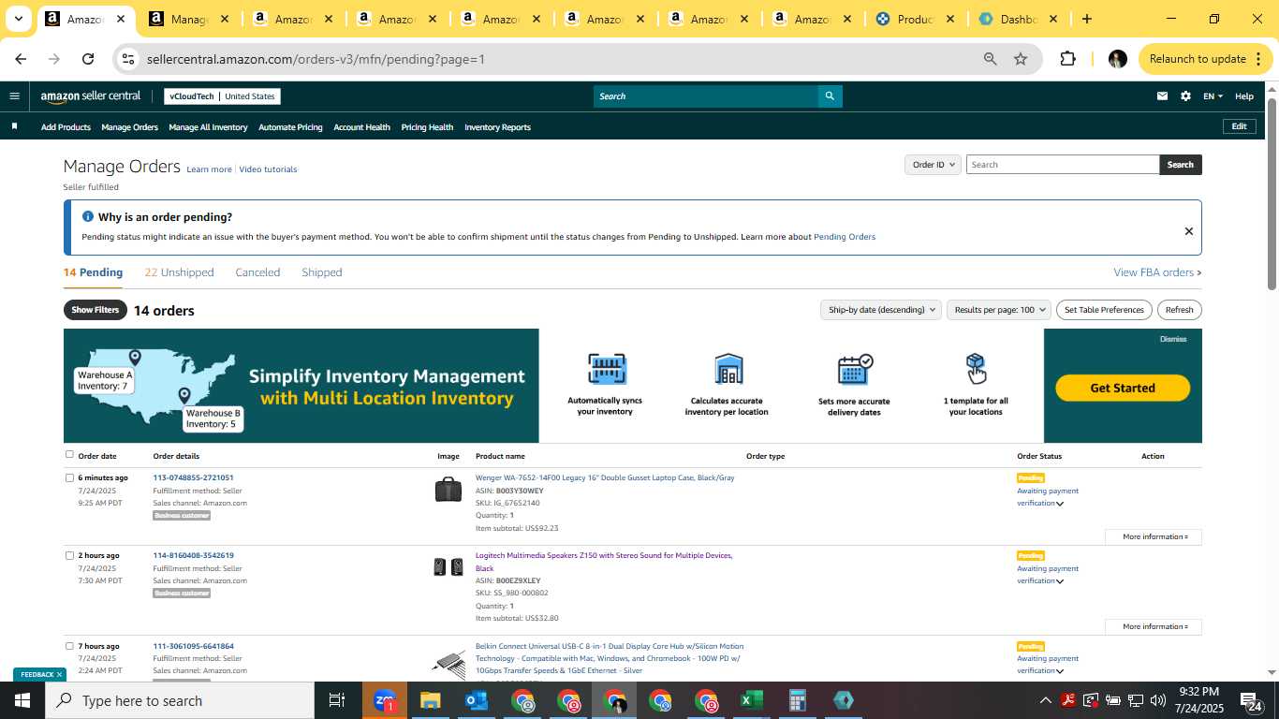
Task: Check order 111-3061095-6641864 checkbox
Action: click(x=69, y=646)
